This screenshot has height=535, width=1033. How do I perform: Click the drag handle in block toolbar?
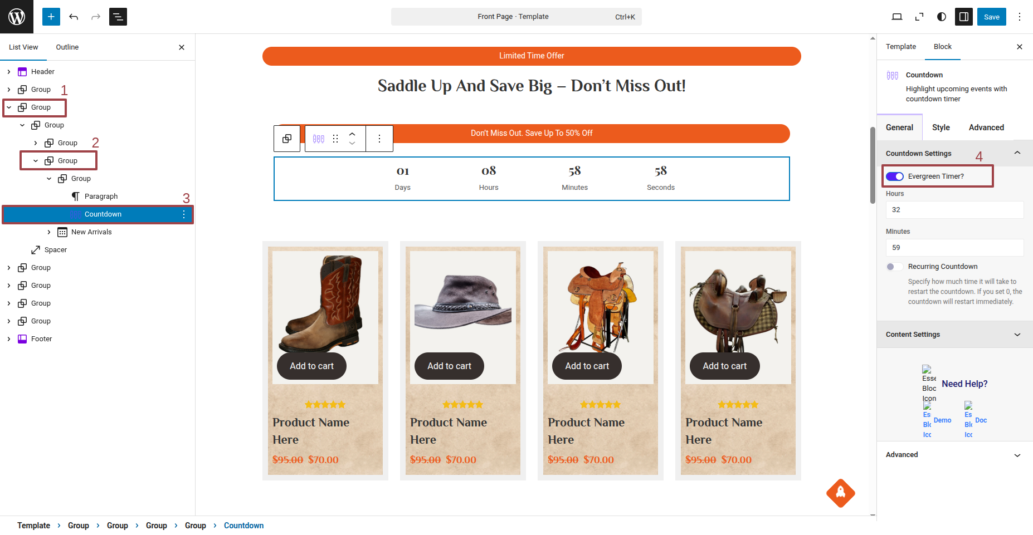tap(335, 139)
